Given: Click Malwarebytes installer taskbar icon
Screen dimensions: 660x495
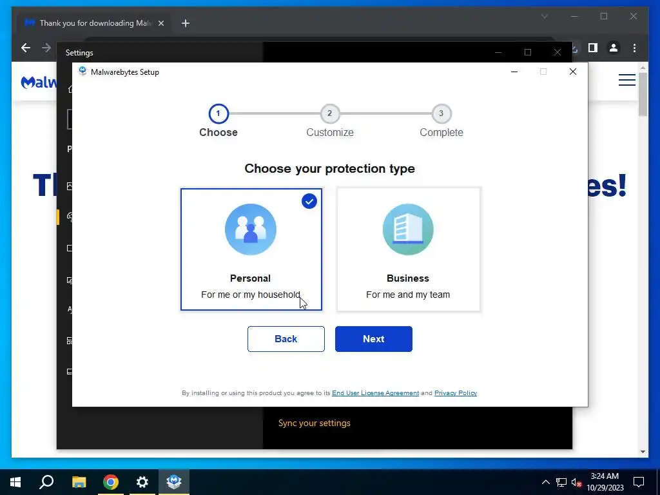Looking at the screenshot, I should pyautogui.click(x=174, y=482).
